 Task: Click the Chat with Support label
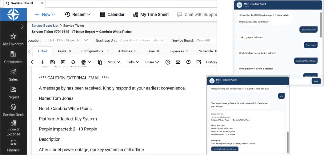coord(200,14)
